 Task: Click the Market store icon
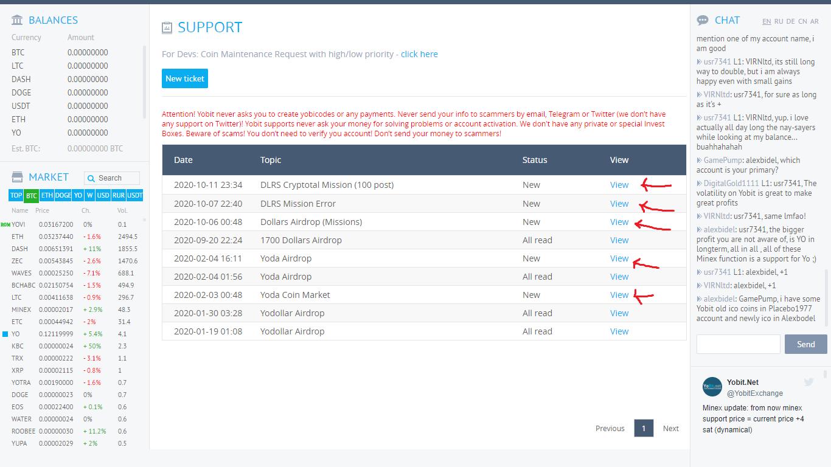(x=17, y=177)
